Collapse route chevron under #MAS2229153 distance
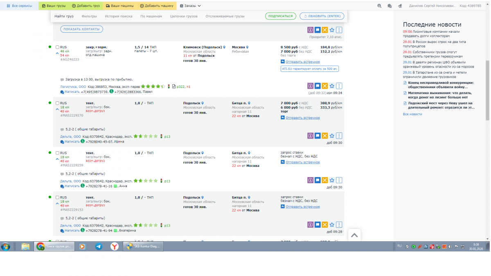The width and height of the screenshot is (491, 276). point(57,203)
